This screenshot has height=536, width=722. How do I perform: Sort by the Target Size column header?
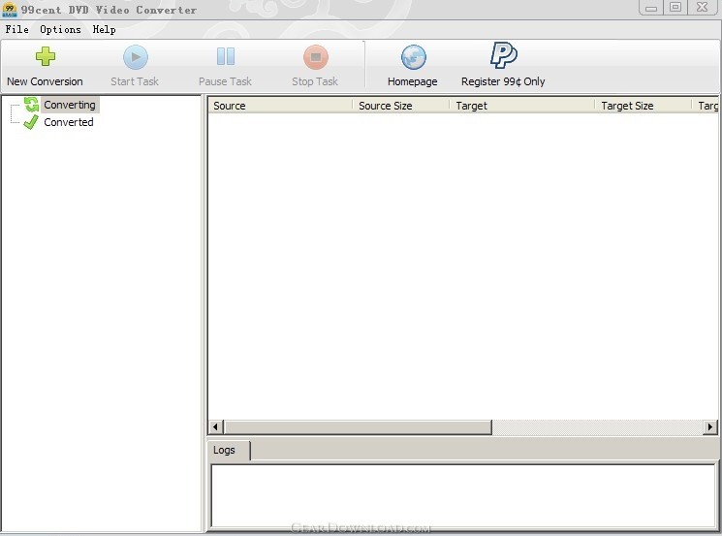tap(643, 106)
